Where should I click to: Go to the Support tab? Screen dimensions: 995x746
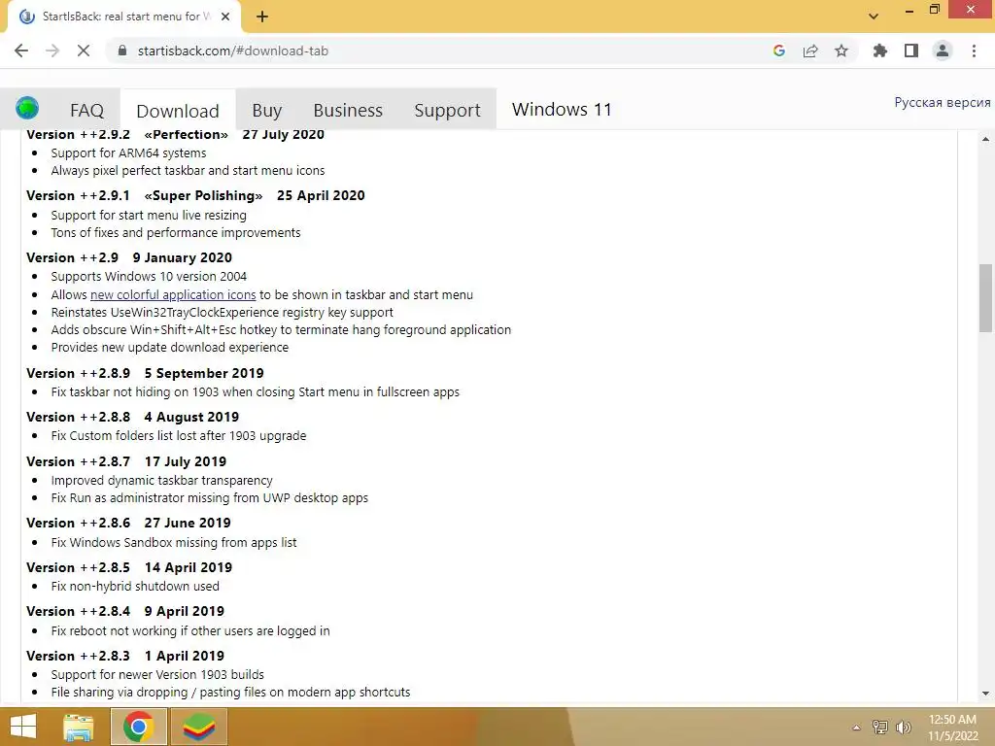447,111
